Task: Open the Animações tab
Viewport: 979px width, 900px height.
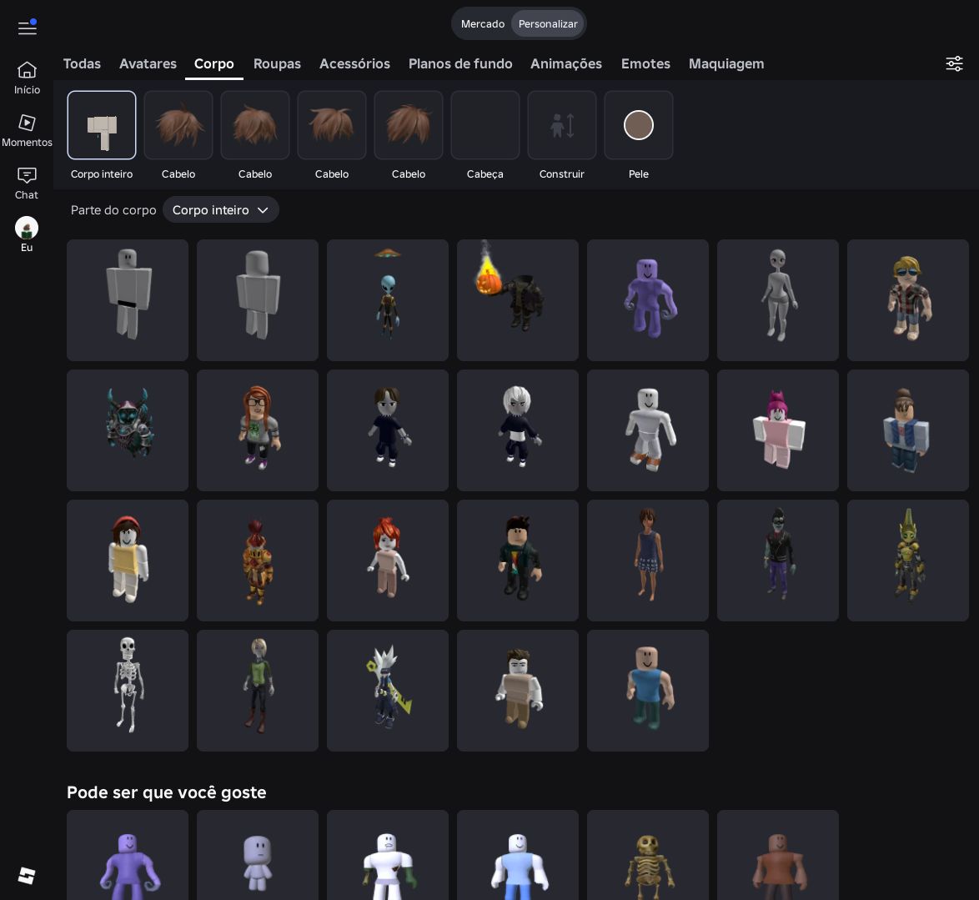Action: tap(566, 63)
